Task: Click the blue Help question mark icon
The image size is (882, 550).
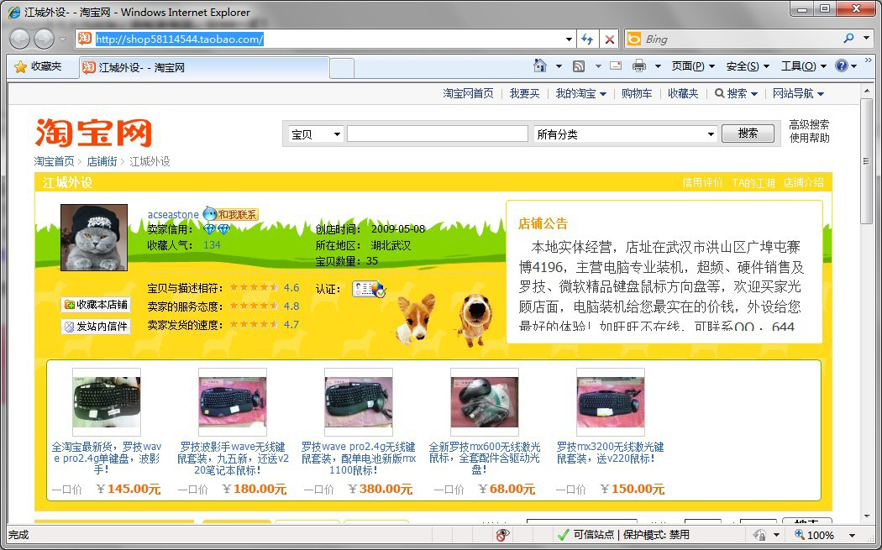Action: point(841,66)
